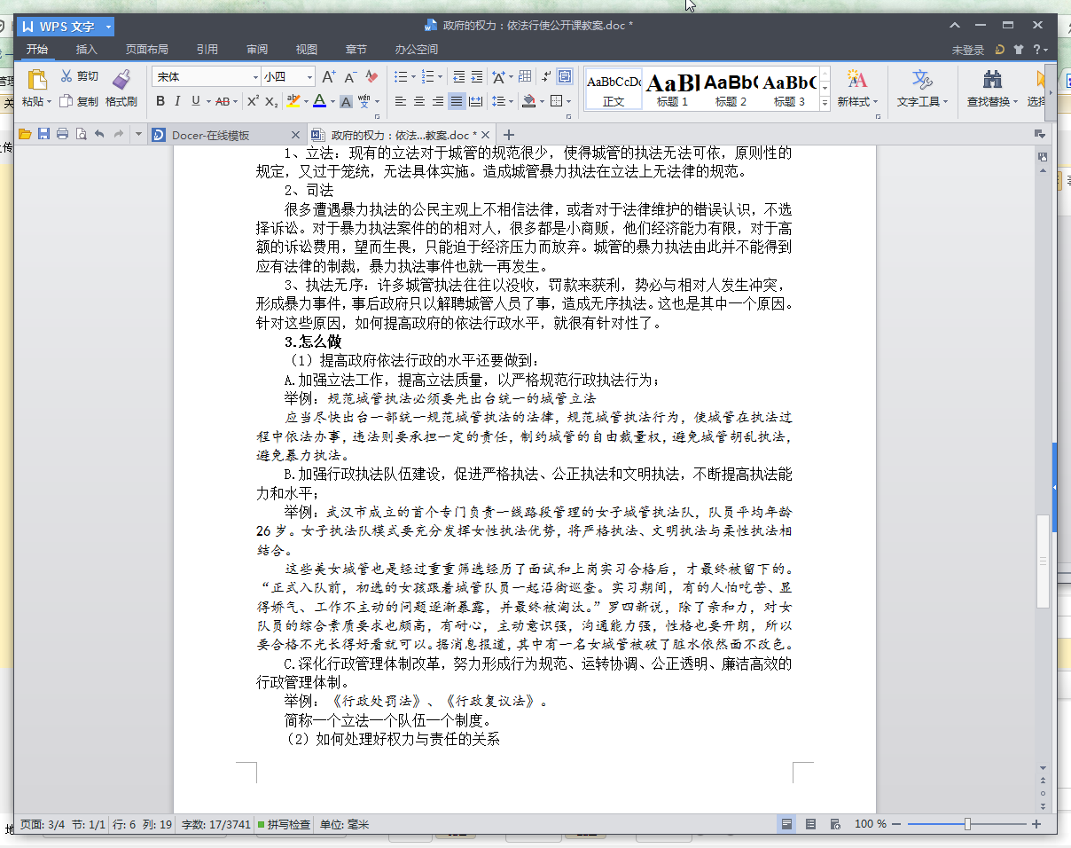Image resolution: width=1071 pixels, height=848 pixels.
Task: Add a new document tab with plus button
Action: point(508,135)
